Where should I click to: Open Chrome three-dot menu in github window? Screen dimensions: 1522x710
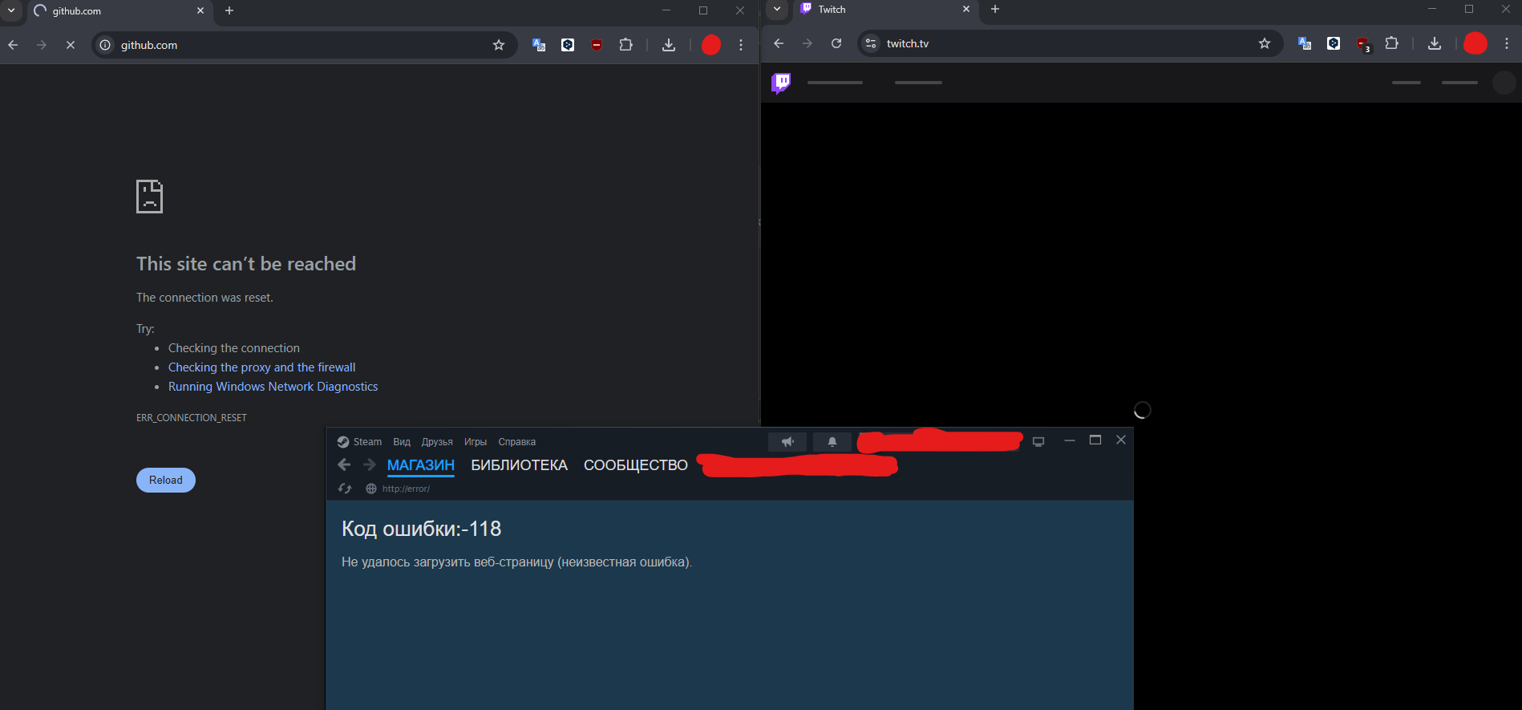[x=741, y=45]
